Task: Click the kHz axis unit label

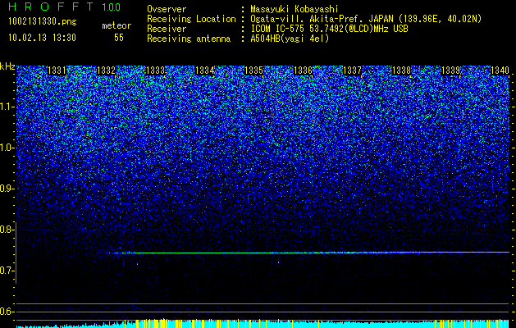Action: click(x=7, y=66)
